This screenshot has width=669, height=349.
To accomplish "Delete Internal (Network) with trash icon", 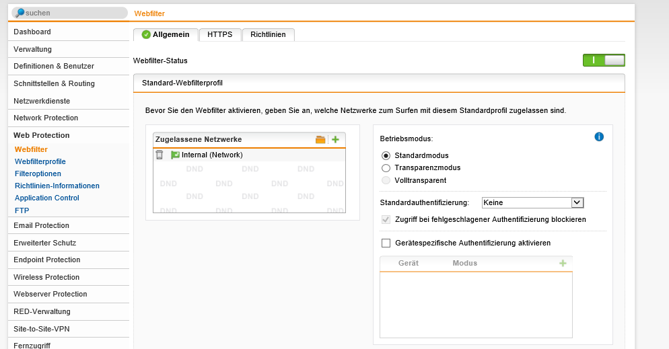I will 160,155.
